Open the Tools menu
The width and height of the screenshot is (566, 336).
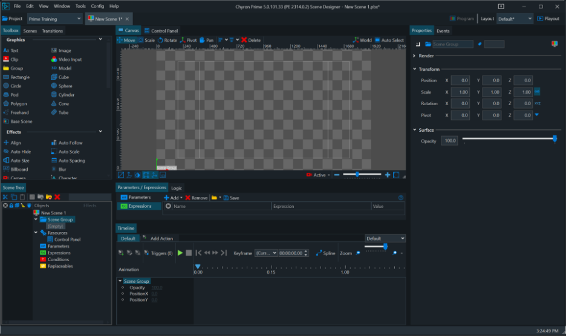[80, 6]
